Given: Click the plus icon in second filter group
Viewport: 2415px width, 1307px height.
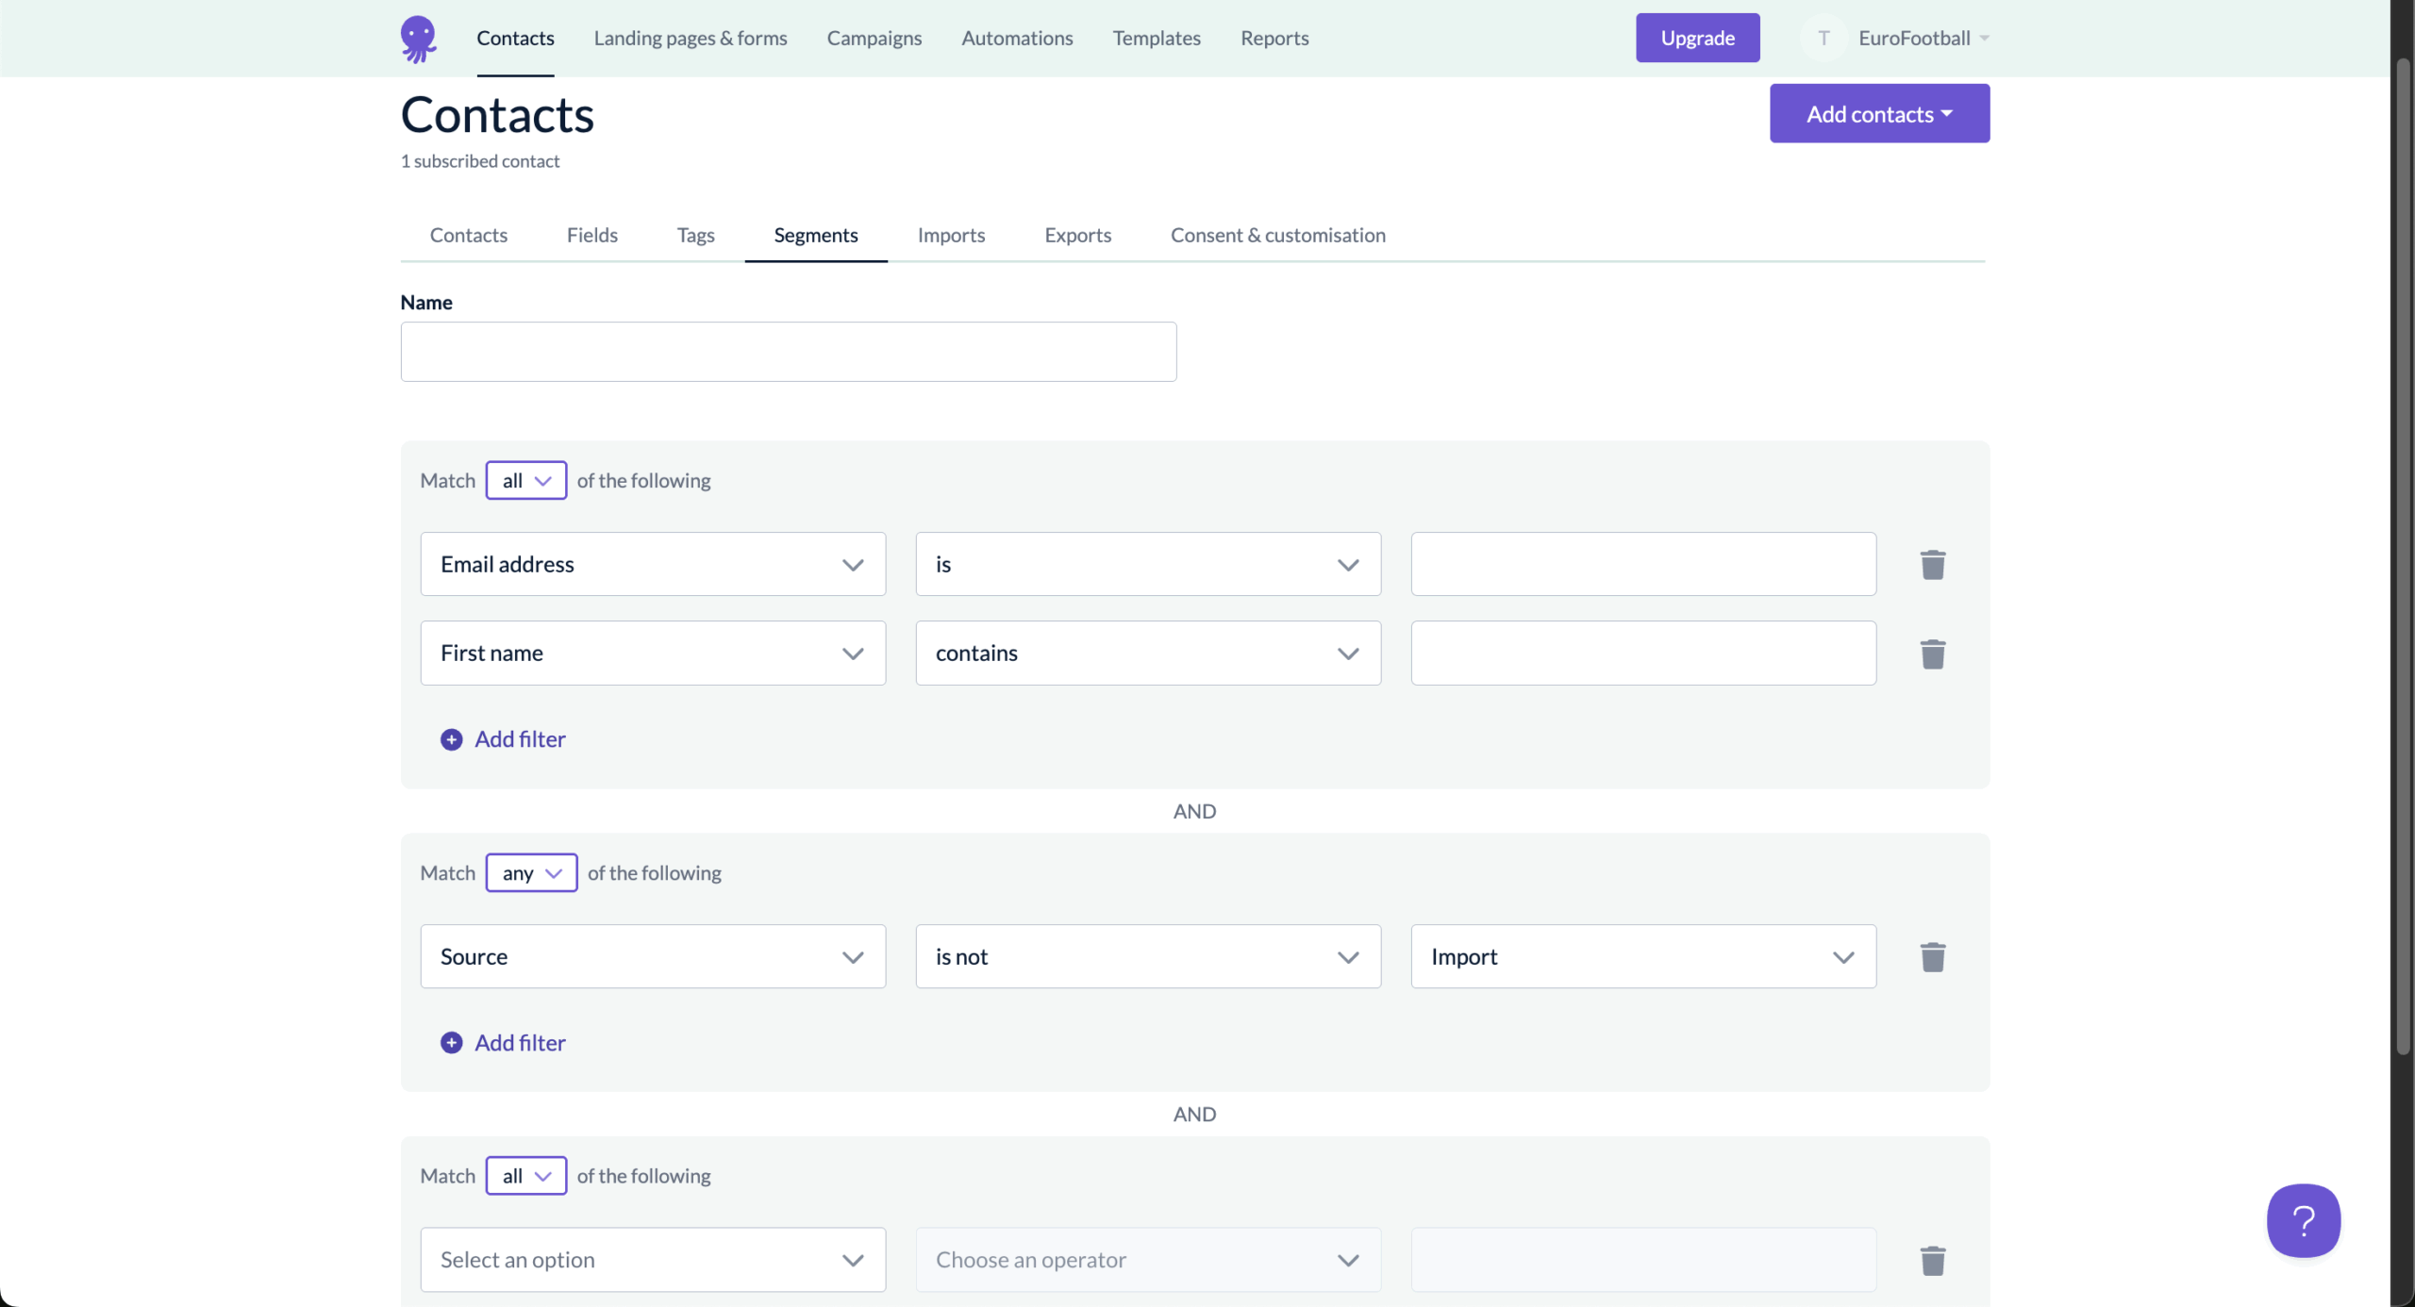Looking at the screenshot, I should [452, 1042].
